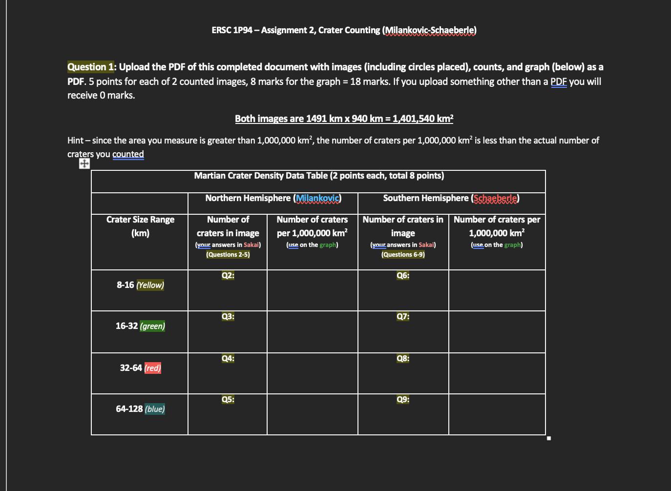The height and width of the screenshot is (491, 671).
Task: Click Southern 'Number of craters per 1,000,000 km²' header
Action: [x=497, y=242]
